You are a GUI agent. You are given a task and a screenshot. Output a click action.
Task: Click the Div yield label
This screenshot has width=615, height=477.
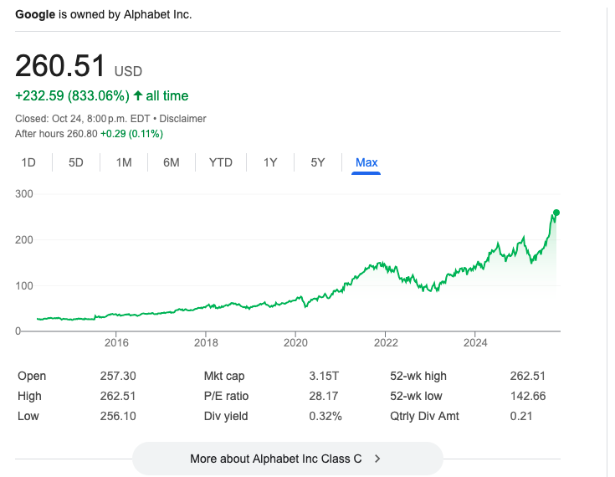point(226,416)
